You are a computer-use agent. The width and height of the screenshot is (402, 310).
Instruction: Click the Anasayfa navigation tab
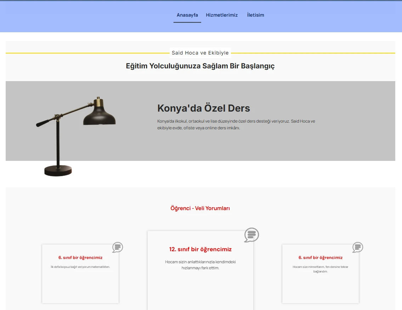point(187,15)
